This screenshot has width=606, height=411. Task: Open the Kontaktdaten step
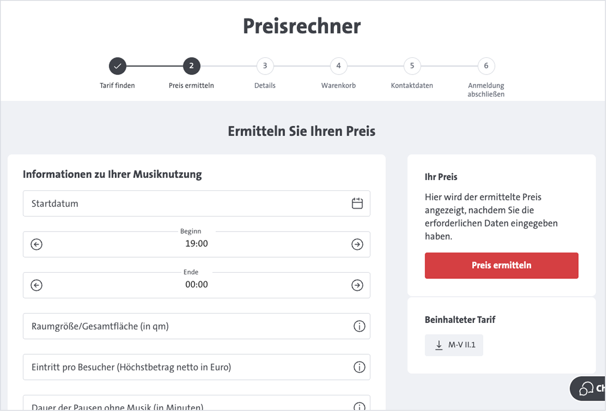point(412,66)
